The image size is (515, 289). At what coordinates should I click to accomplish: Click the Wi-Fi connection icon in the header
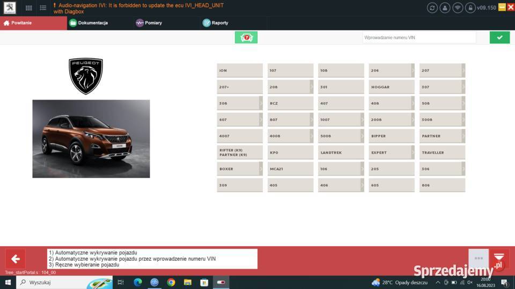coord(458,7)
